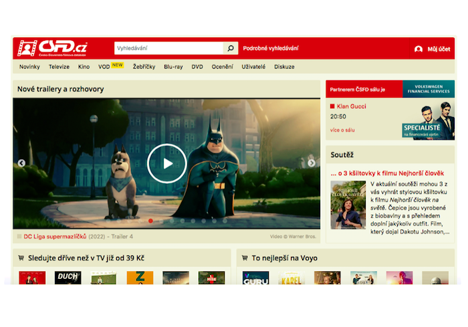This screenshot has width=468, height=327.
Task: Open the VOD section marked NEW
Action: coord(104,67)
